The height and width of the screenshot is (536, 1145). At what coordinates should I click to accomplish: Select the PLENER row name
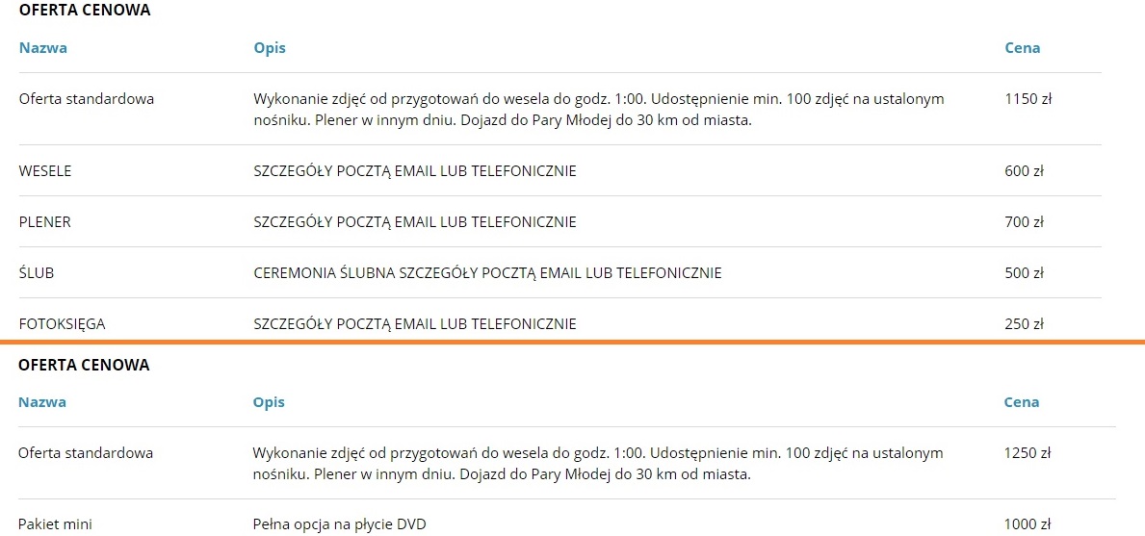coord(45,222)
